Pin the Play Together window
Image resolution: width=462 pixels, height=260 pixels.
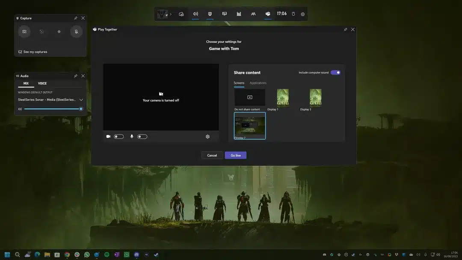345,30
